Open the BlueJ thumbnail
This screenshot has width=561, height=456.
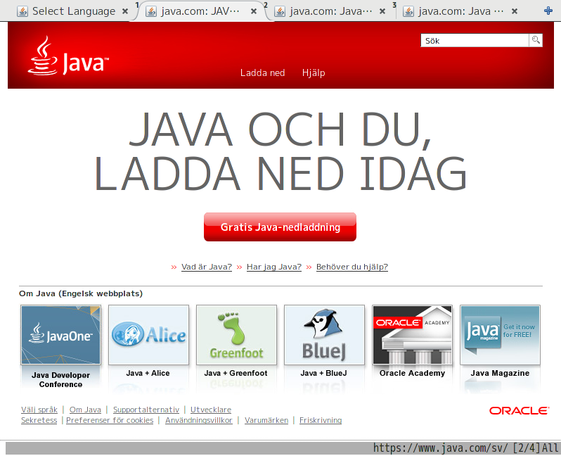[x=324, y=335]
